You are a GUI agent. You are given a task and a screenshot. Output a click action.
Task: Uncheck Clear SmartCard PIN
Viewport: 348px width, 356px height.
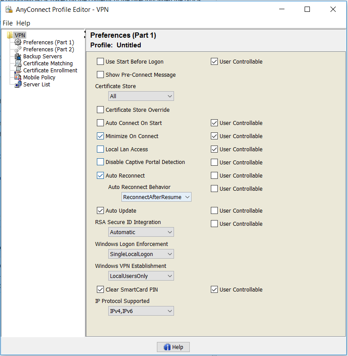click(x=100, y=289)
